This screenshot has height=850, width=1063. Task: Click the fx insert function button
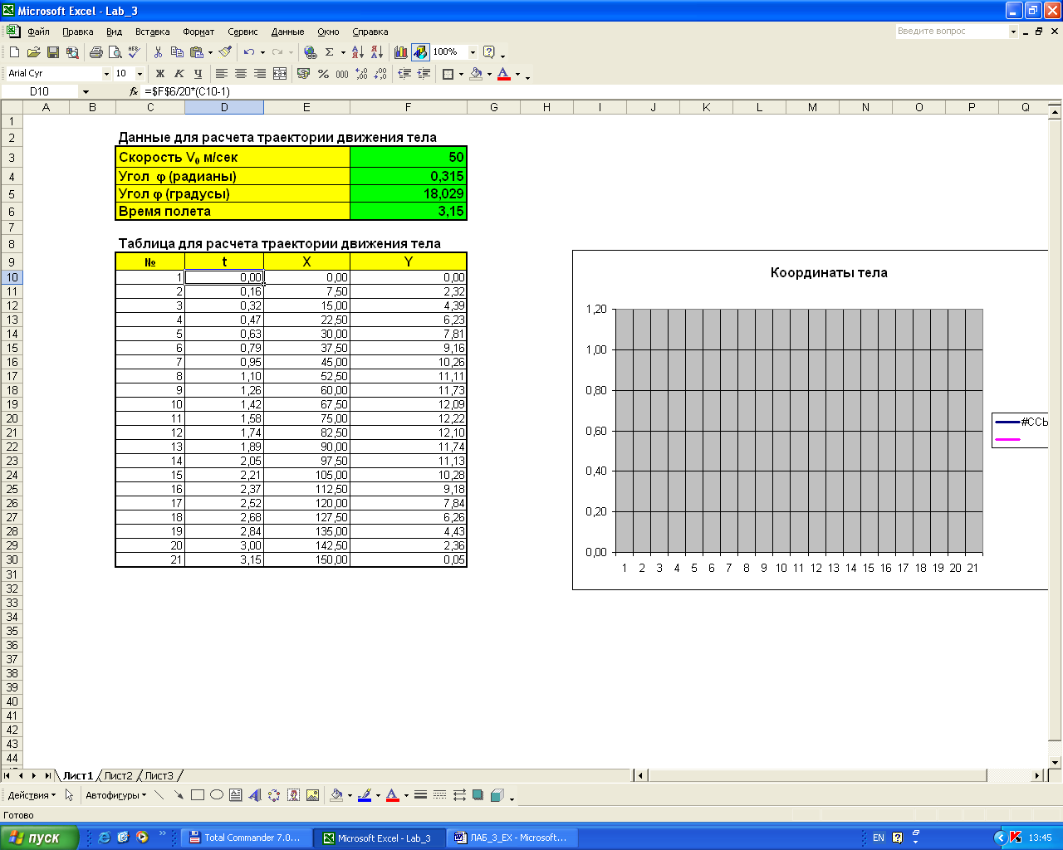tap(134, 92)
